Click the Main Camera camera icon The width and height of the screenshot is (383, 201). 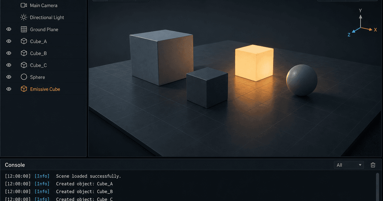[24, 5]
